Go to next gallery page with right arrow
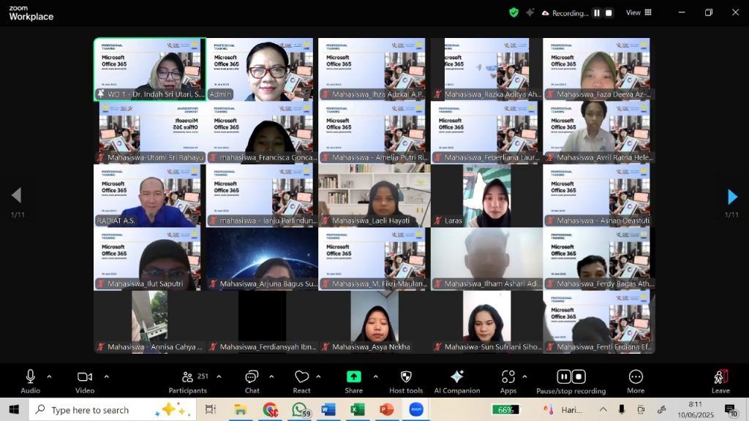Image resolution: width=749 pixels, height=421 pixels. (x=732, y=196)
